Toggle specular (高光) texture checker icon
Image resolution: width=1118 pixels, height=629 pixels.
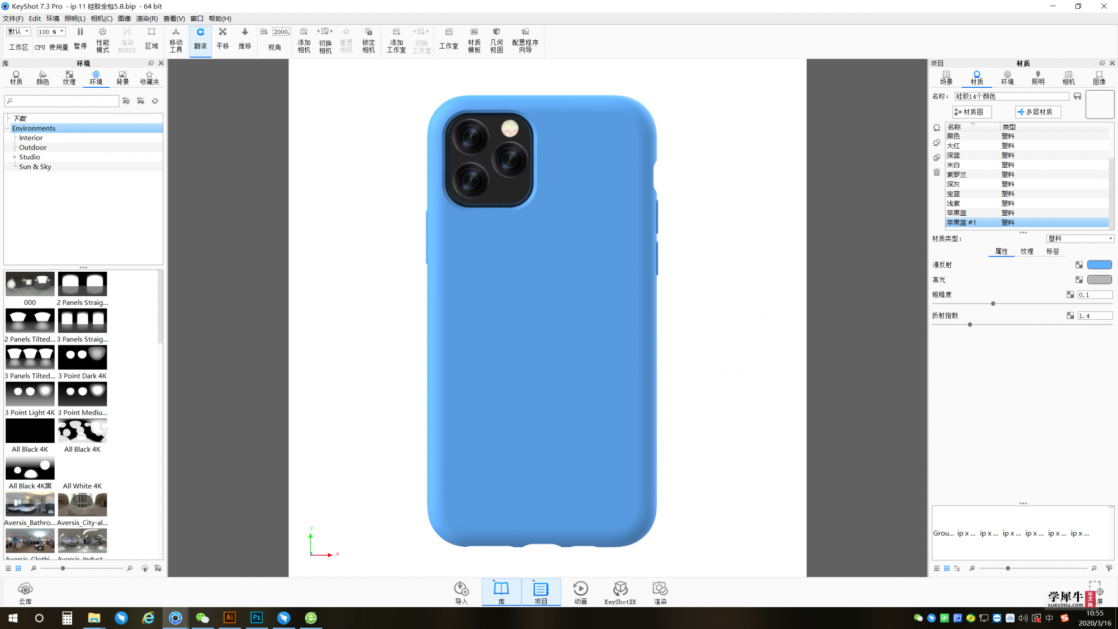point(1079,280)
